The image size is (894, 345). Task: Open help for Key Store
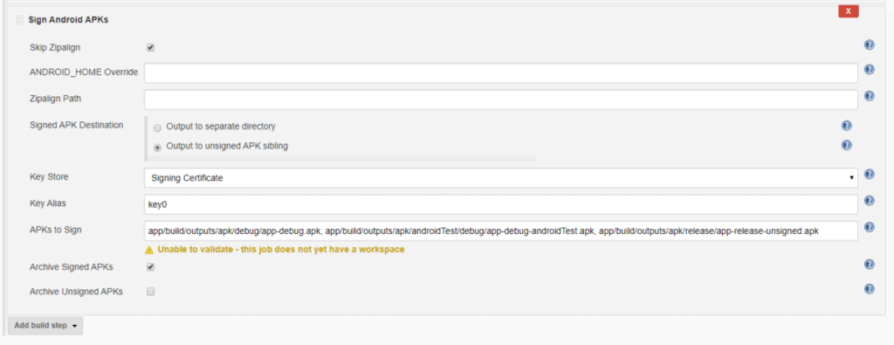tap(869, 175)
